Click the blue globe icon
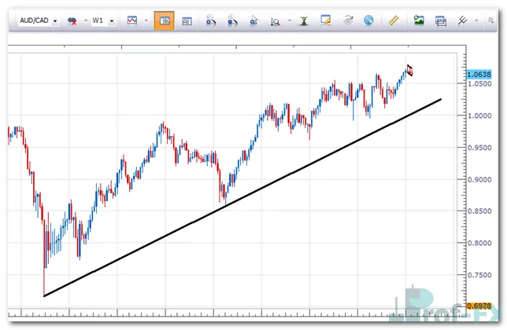Screen dimensions: 507x330 (368, 20)
